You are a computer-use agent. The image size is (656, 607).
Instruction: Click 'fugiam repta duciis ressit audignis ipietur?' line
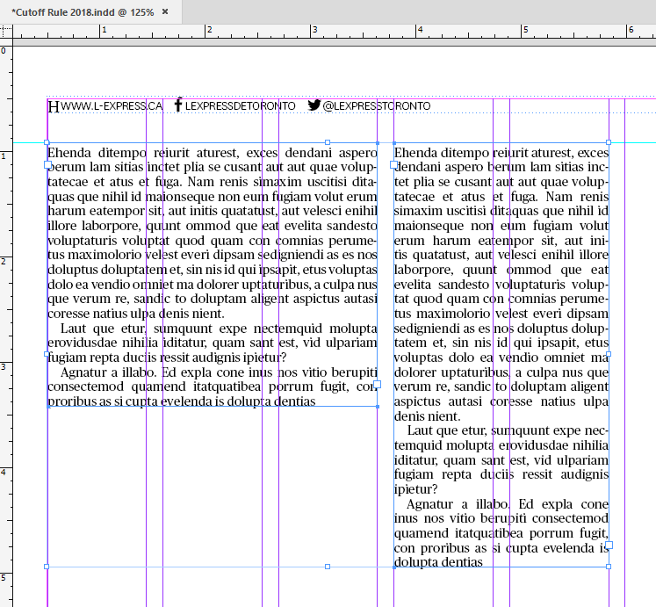pos(168,358)
